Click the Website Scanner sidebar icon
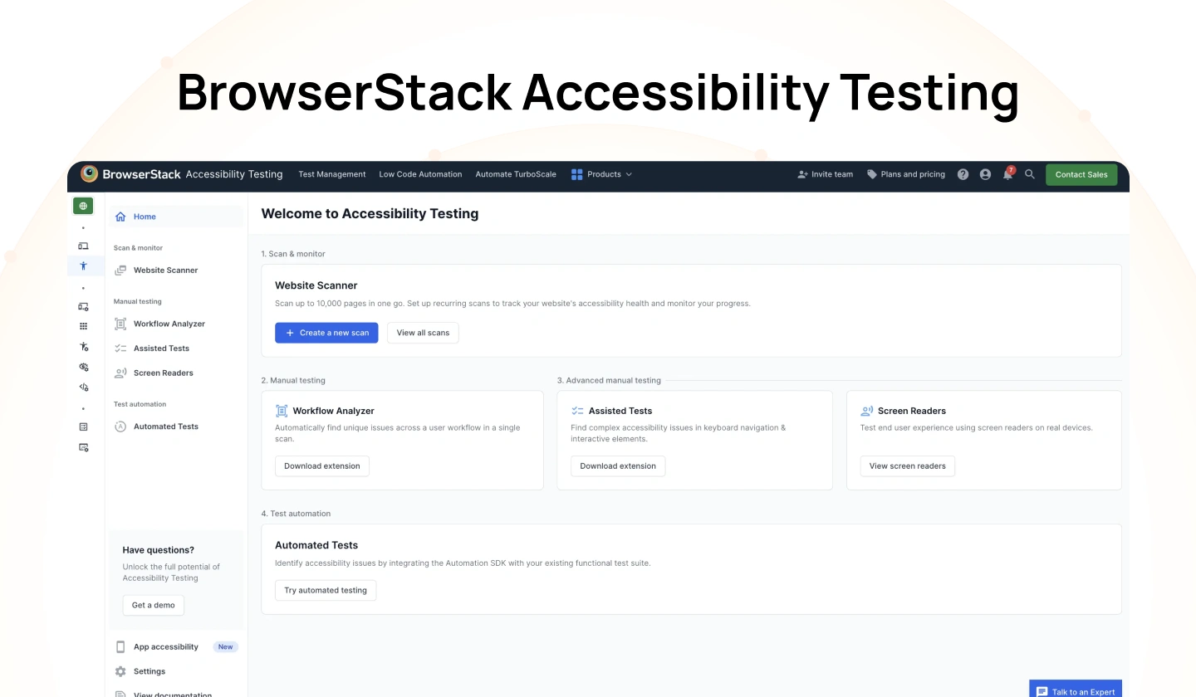The image size is (1196, 697). click(120, 271)
